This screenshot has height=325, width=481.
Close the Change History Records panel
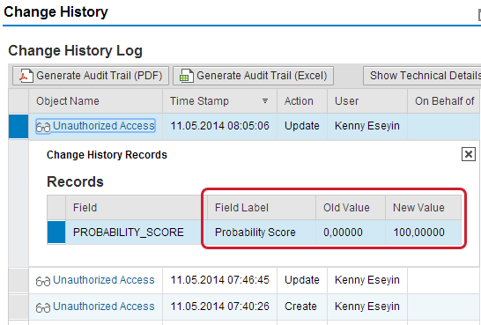tap(469, 154)
